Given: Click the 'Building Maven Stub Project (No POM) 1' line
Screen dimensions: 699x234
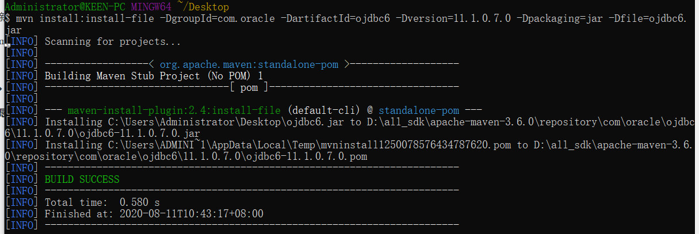Looking at the screenshot, I should [154, 76].
